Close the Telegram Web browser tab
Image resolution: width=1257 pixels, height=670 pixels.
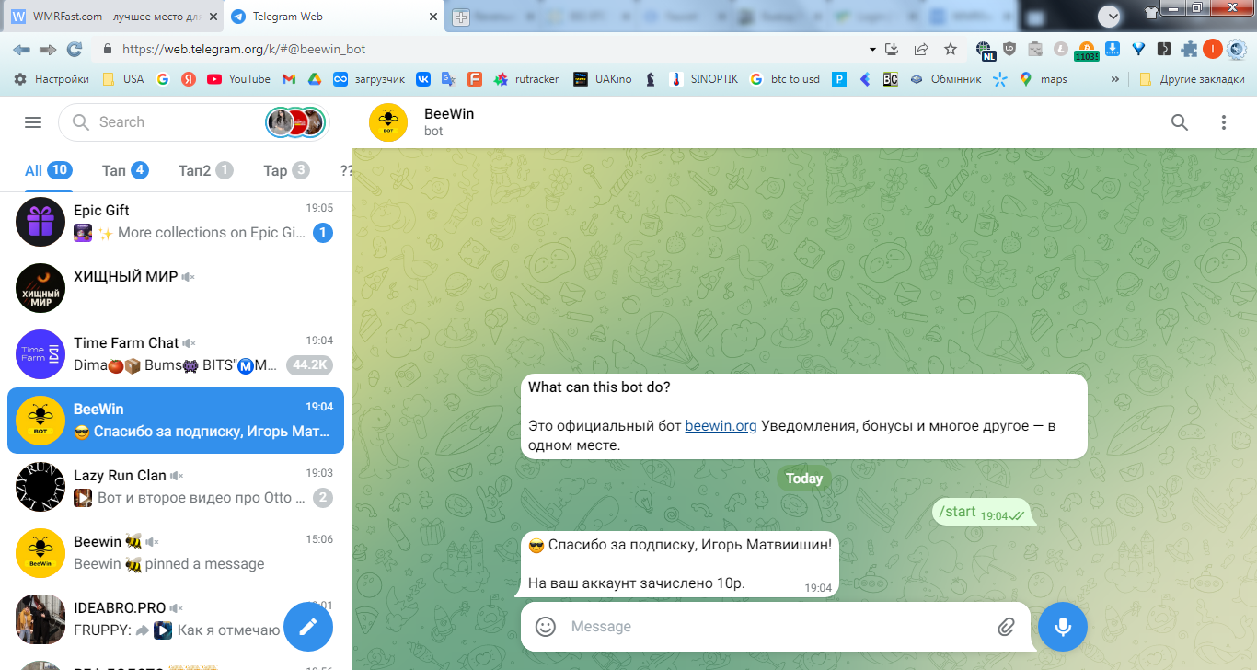432,17
